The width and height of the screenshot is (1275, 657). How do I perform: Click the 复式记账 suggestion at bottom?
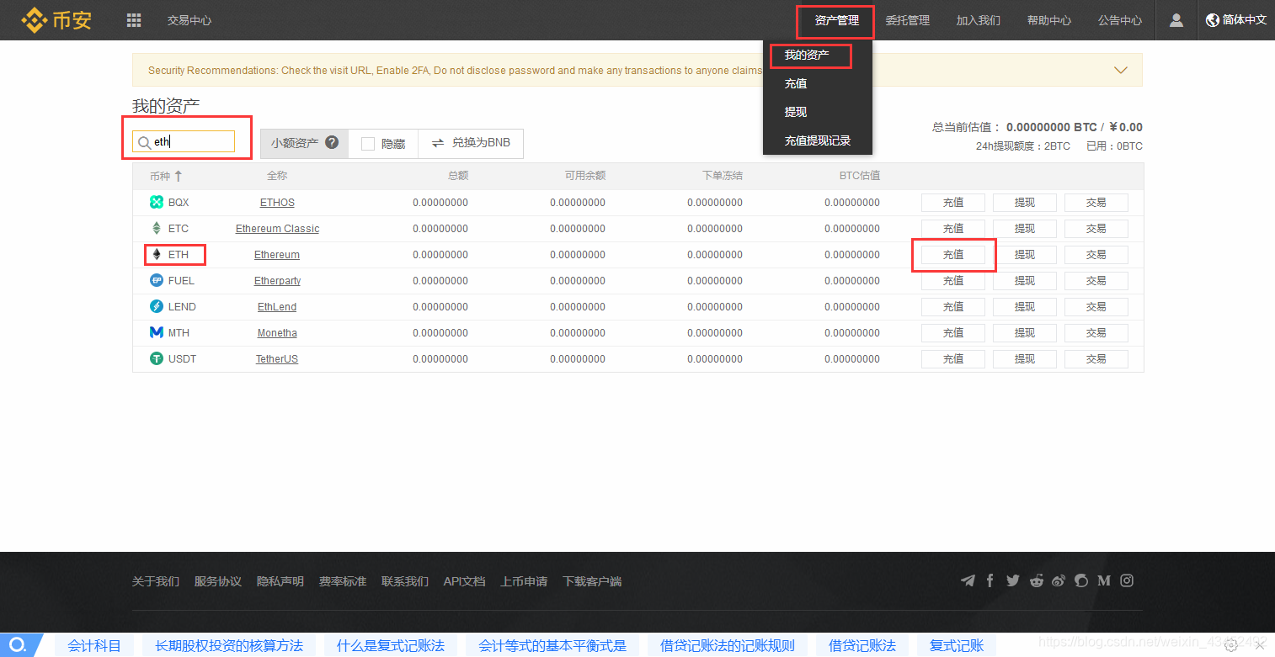tap(957, 645)
